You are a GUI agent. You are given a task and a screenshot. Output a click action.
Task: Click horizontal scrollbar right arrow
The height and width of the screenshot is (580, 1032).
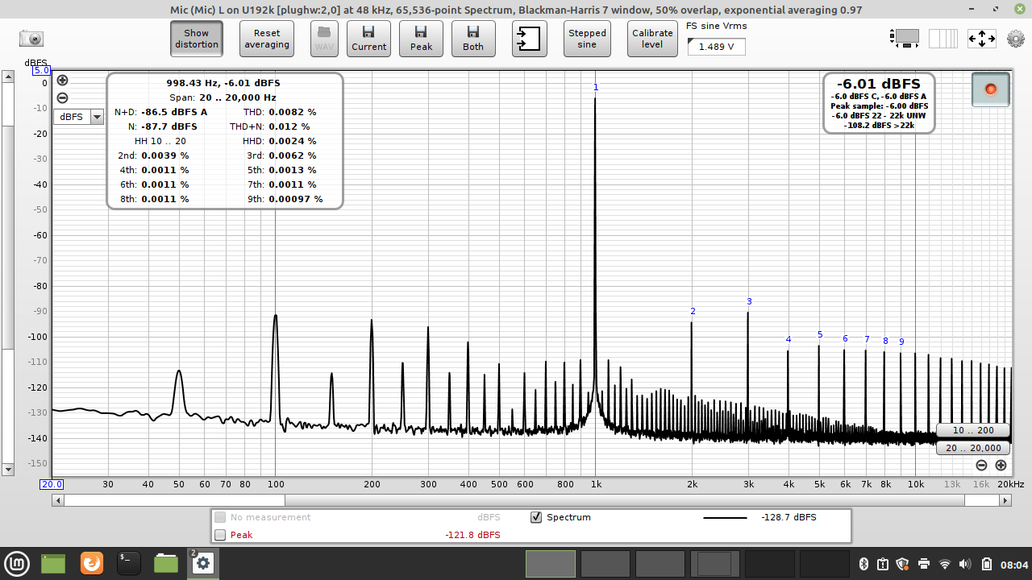click(x=1005, y=500)
